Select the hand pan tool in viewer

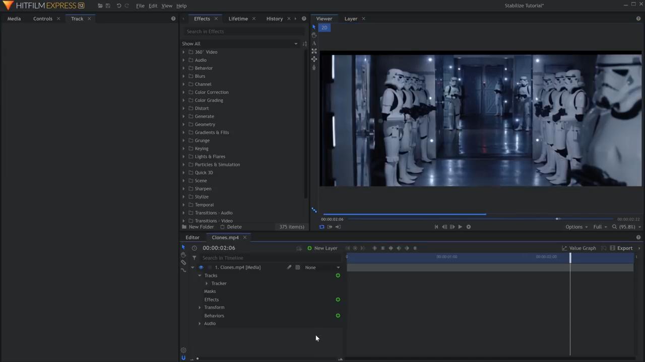pyautogui.click(x=314, y=35)
